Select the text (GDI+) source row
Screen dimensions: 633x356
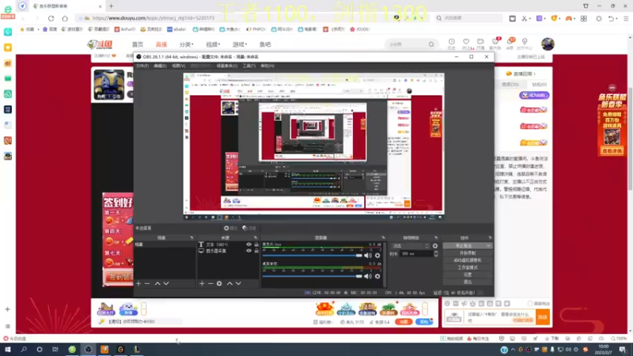[228, 244]
